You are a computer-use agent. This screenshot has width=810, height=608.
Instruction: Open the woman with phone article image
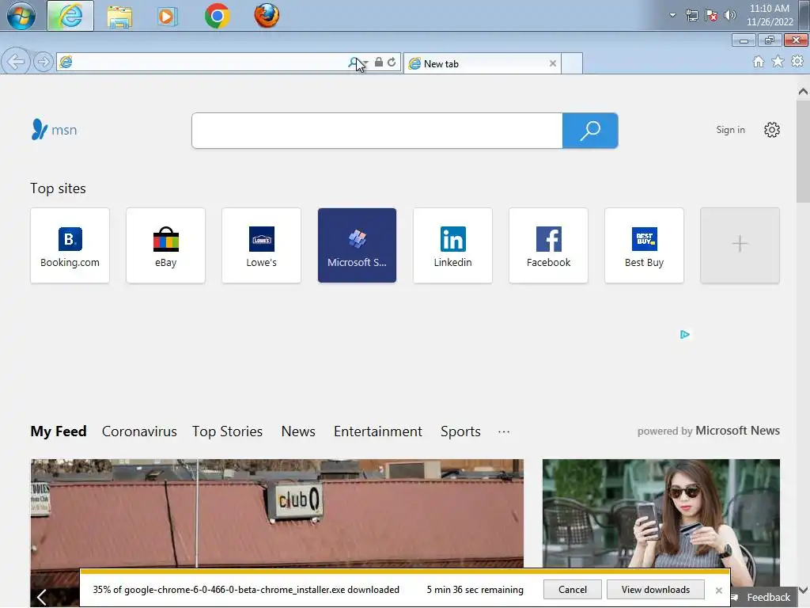[661, 513]
